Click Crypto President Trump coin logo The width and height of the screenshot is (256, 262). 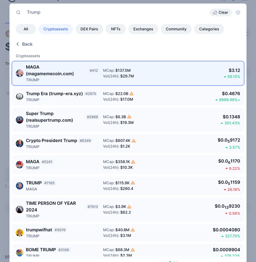(x=20, y=143)
